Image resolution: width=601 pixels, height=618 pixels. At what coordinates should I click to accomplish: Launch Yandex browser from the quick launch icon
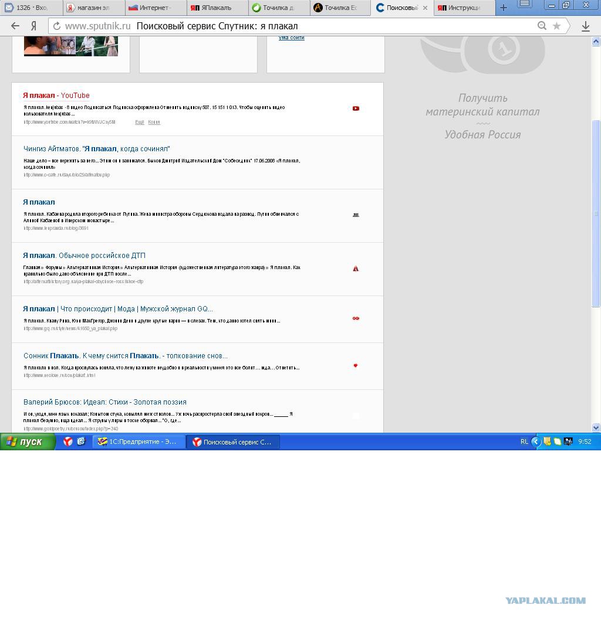(68, 442)
